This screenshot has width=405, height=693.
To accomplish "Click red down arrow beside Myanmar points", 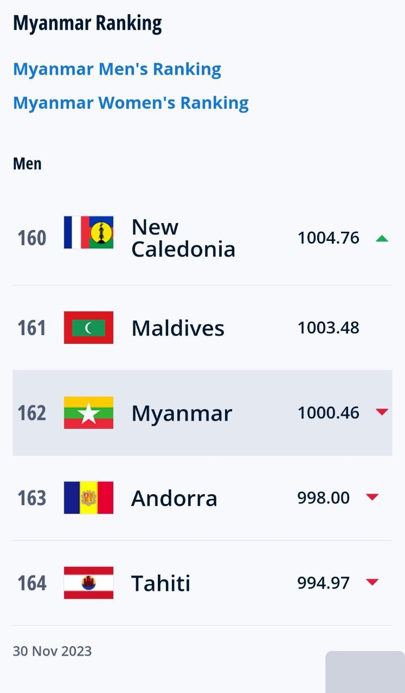I will coord(382,412).
